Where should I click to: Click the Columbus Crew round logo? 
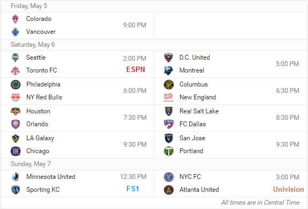pos(169,85)
